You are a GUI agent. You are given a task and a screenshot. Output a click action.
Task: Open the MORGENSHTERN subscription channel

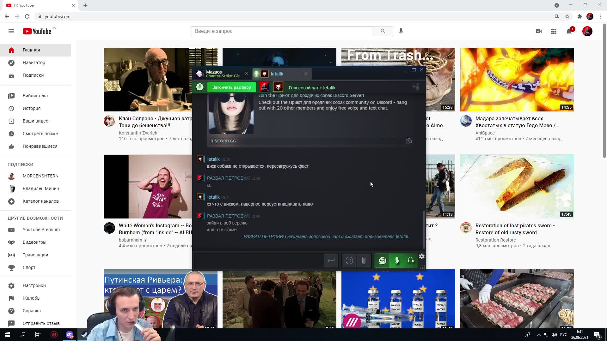35,176
